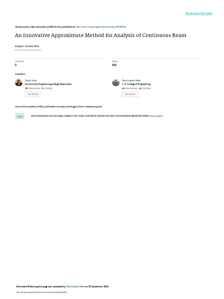The image size is (224, 299).
Task: Click L. D. College of Engineering affiliation
Action: pos(136,84)
